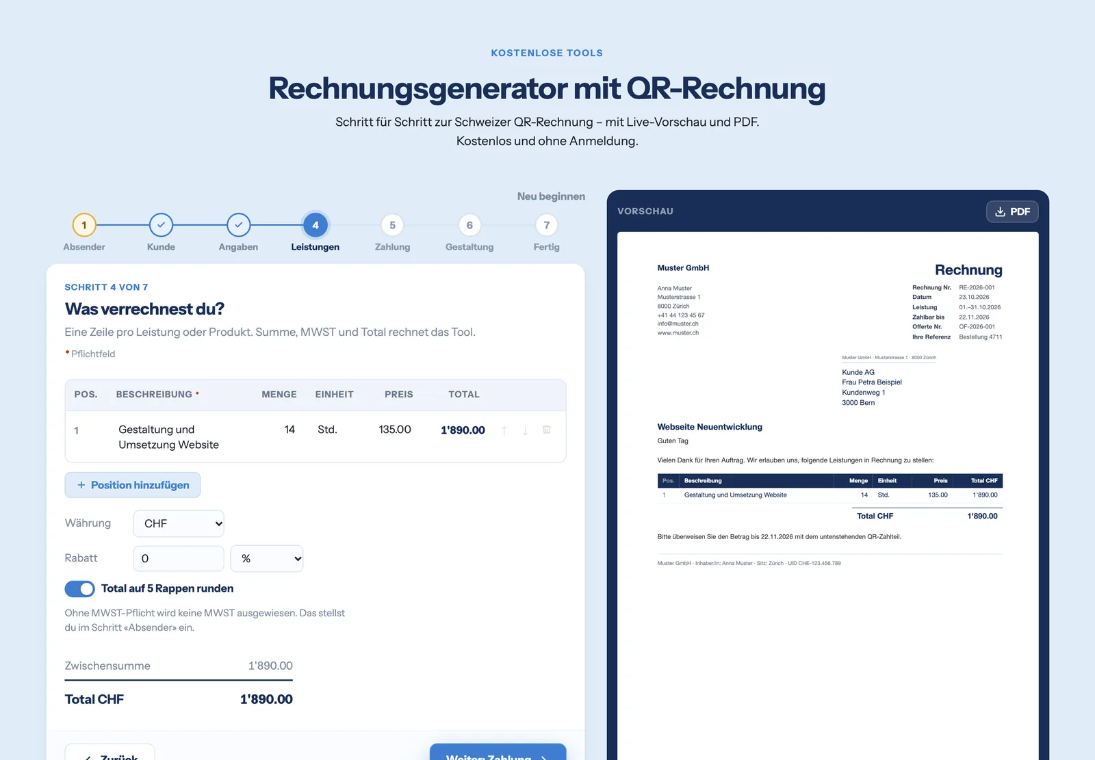This screenshot has width=1095, height=760.
Task: Delete position 1 using trash icon
Action: [547, 430]
